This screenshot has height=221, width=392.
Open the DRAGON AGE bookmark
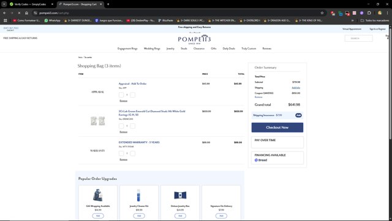(277, 20)
